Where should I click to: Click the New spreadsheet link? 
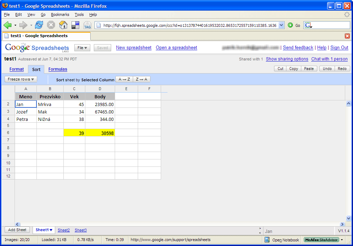pos(134,48)
